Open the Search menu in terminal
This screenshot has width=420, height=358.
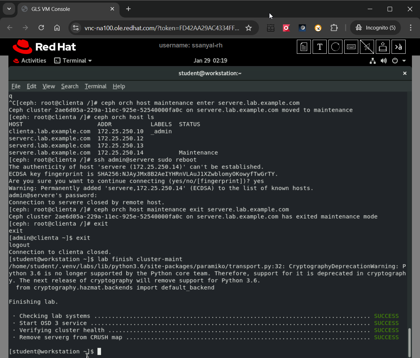pos(69,86)
